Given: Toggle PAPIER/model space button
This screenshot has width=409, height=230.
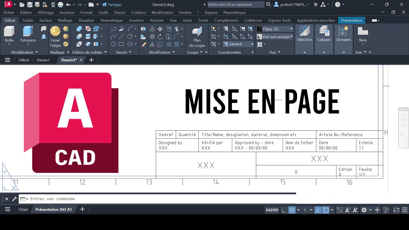Looking at the screenshot, I should [272, 210].
